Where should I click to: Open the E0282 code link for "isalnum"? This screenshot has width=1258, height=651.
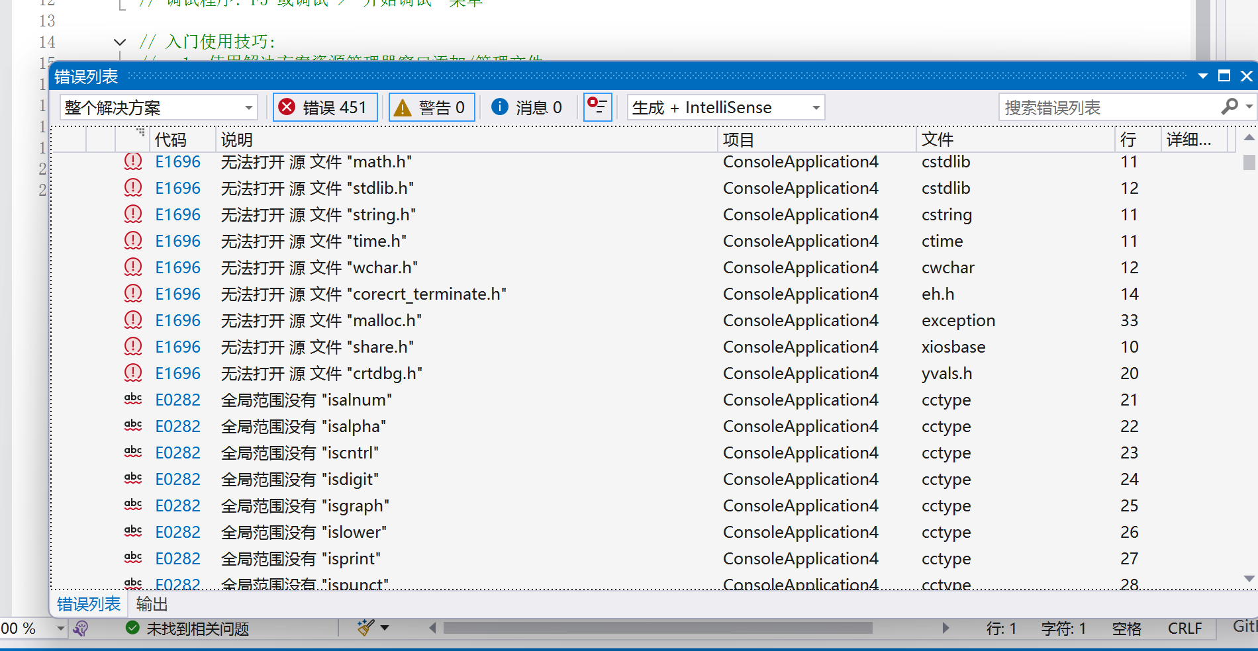pyautogui.click(x=177, y=400)
